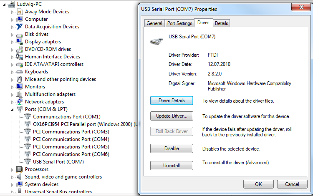Expand the Human Interface Devices node
The image size is (313, 196).
(12, 57)
